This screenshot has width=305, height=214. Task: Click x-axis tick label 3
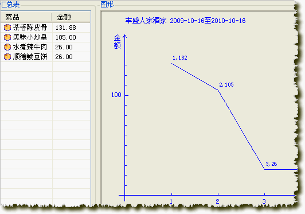[264, 201]
